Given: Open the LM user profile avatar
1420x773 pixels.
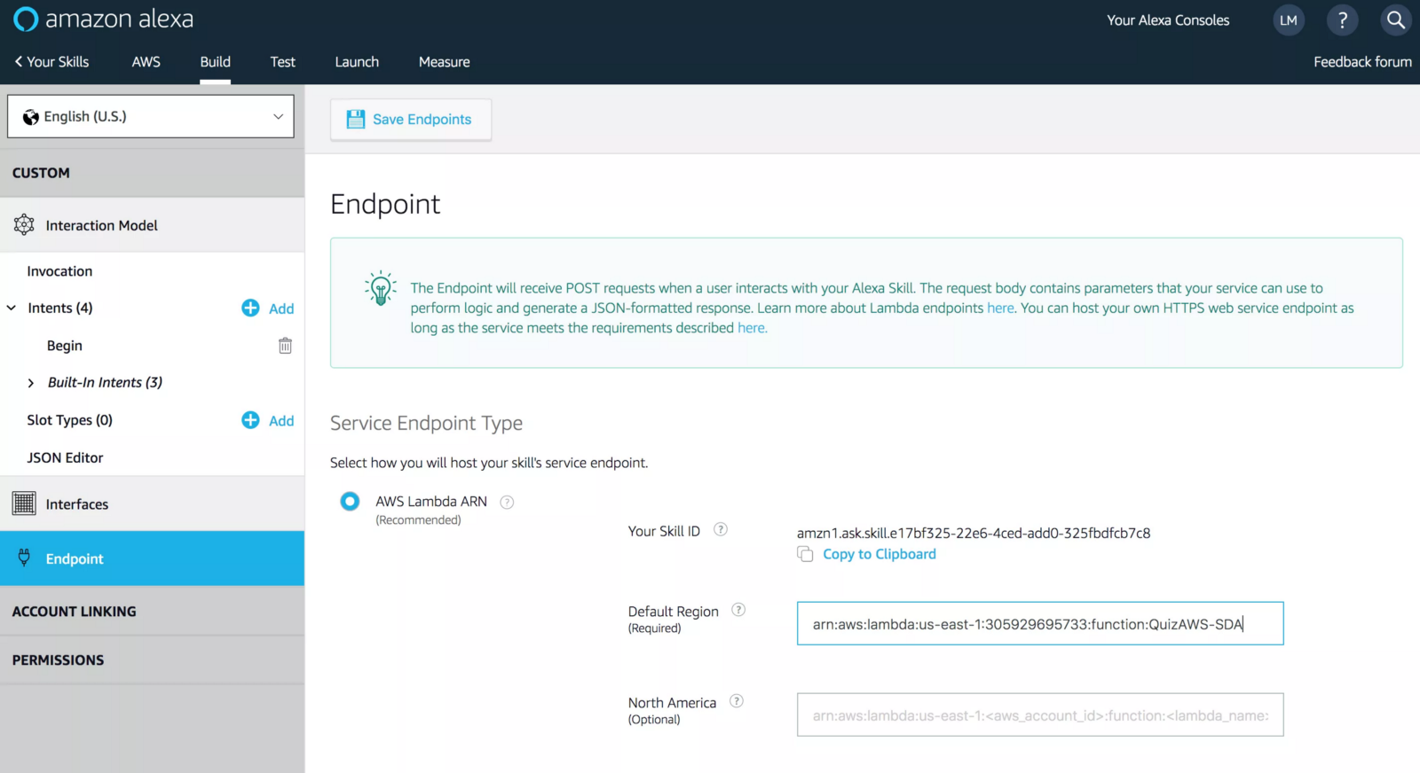Looking at the screenshot, I should click(1289, 20).
